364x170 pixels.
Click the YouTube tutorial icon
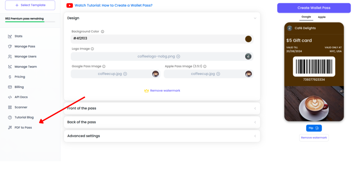[x=70, y=6]
